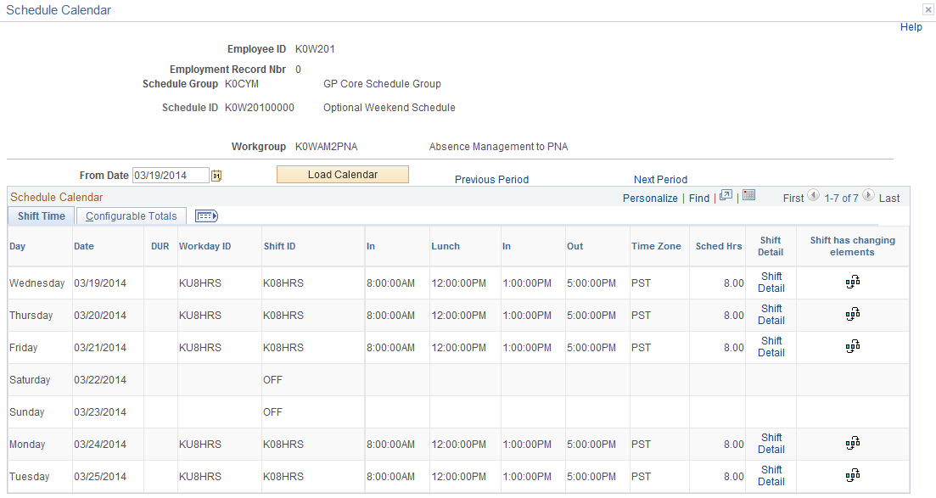Viewport: 936px width, 498px height.
Task: Click the Employee ID value K0W201
Action: [315, 49]
